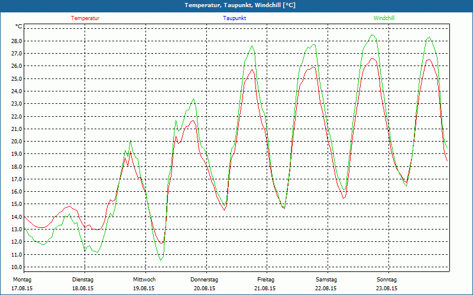Image resolution: width=473 pixels, height=295 pixels.
Task: Click the 11,0 y-axis value
Action: pyautogui.click(x=17, y=254)
